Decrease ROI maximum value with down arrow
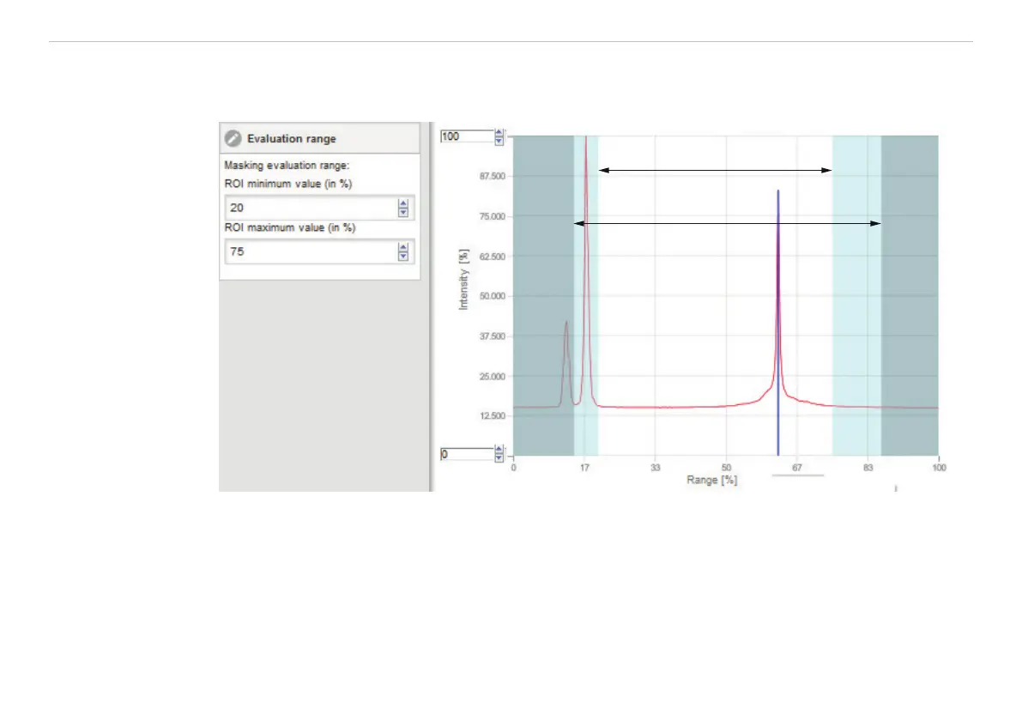The image size is (1022, 720). (402, 256)
